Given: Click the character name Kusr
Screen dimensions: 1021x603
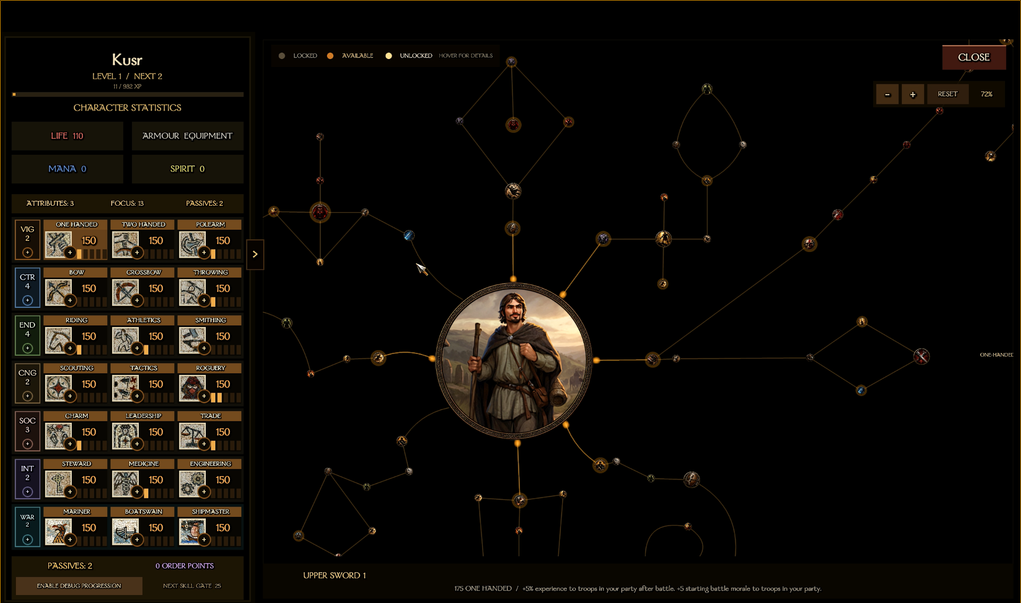Looking at the screenshot, I should pos(127,60).
